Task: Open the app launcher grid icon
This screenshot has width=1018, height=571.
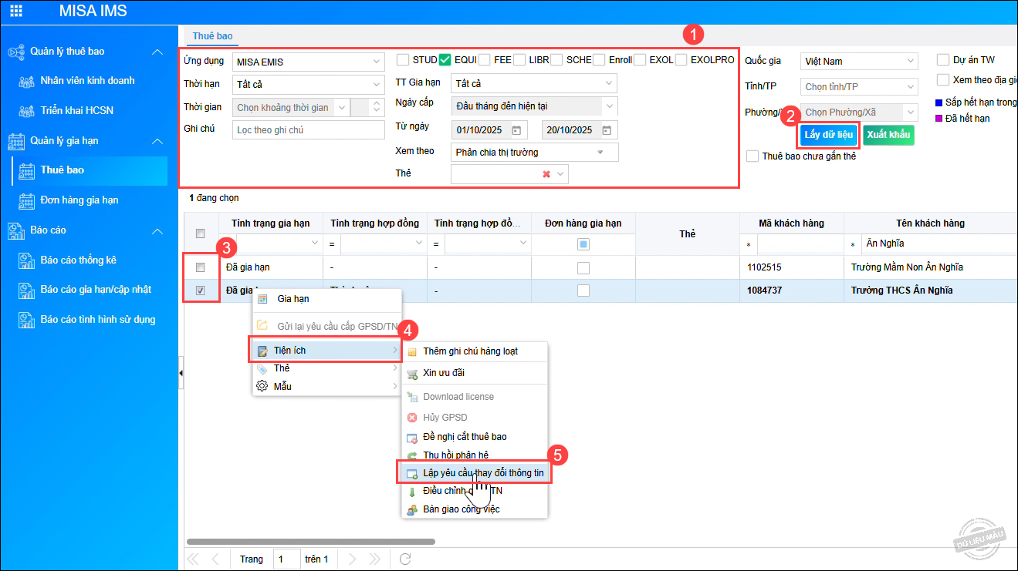Action: (15, 12)
